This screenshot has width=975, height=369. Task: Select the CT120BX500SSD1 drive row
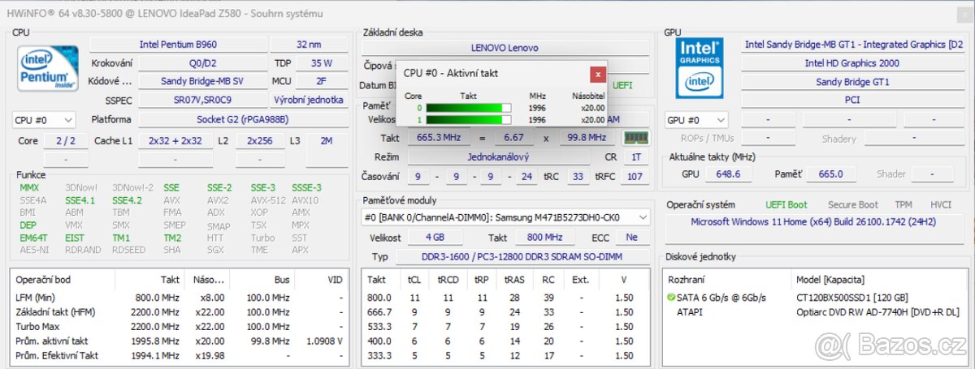pos(816,298)
